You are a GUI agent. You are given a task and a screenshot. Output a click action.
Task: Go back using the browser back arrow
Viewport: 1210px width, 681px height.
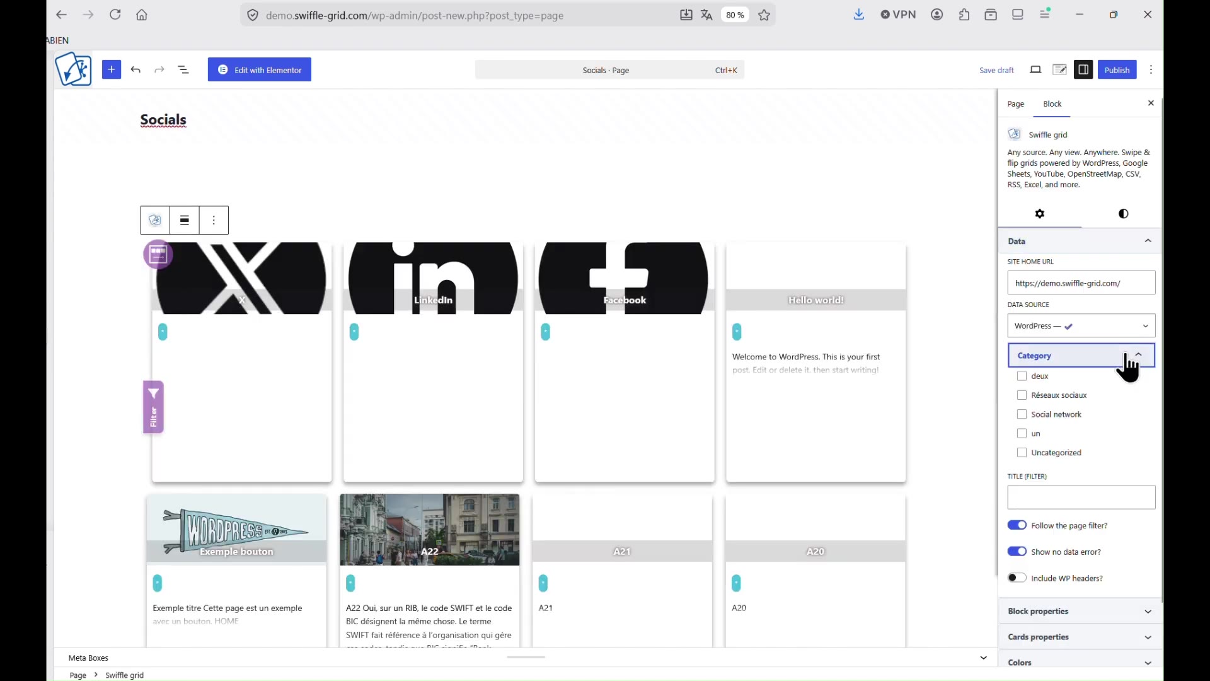[x=61, y=15]
